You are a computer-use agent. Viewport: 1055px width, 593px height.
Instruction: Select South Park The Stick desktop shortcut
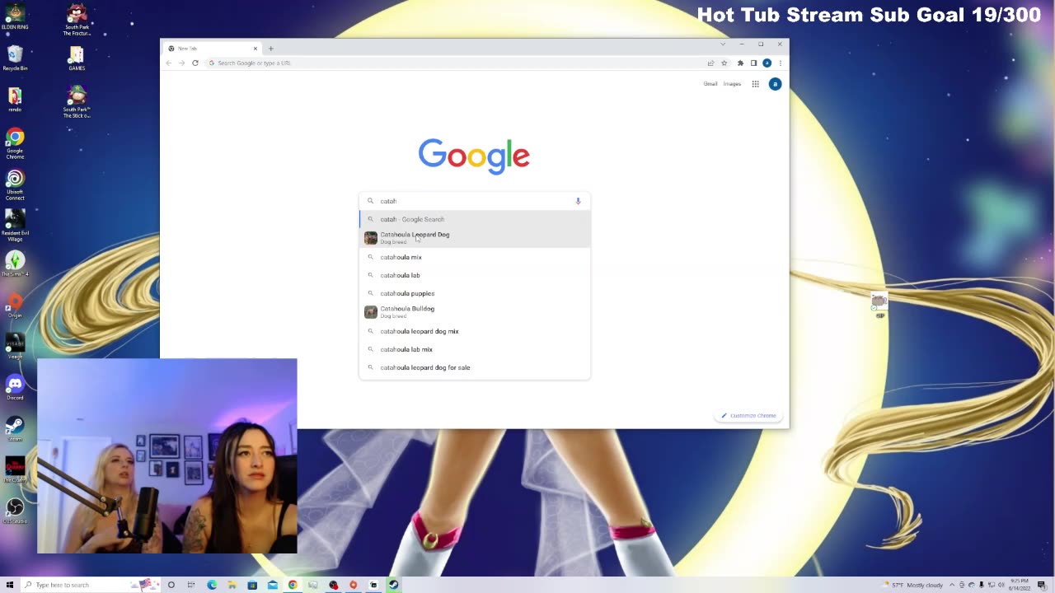click(77, 102)
